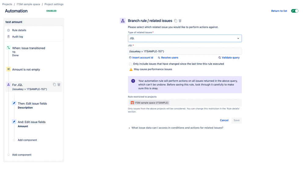Click the Issue transitioned trigger icon
The height and width of the screenshot is (172, 305).
click(x=8, y=48)
